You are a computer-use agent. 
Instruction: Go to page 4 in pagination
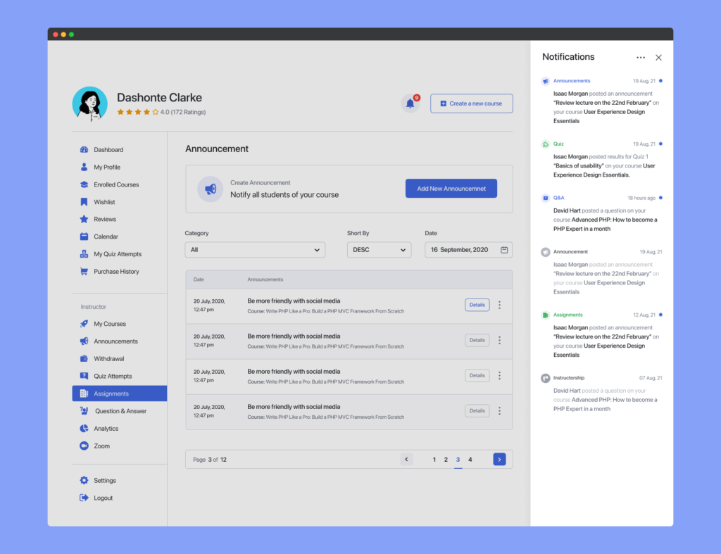coord(470,459)
